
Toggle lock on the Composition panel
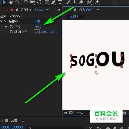point(75,10)
